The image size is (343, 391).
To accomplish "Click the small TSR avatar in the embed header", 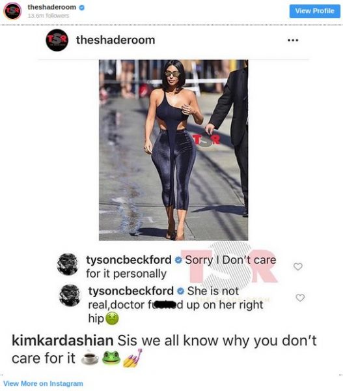I will point(12,11).
